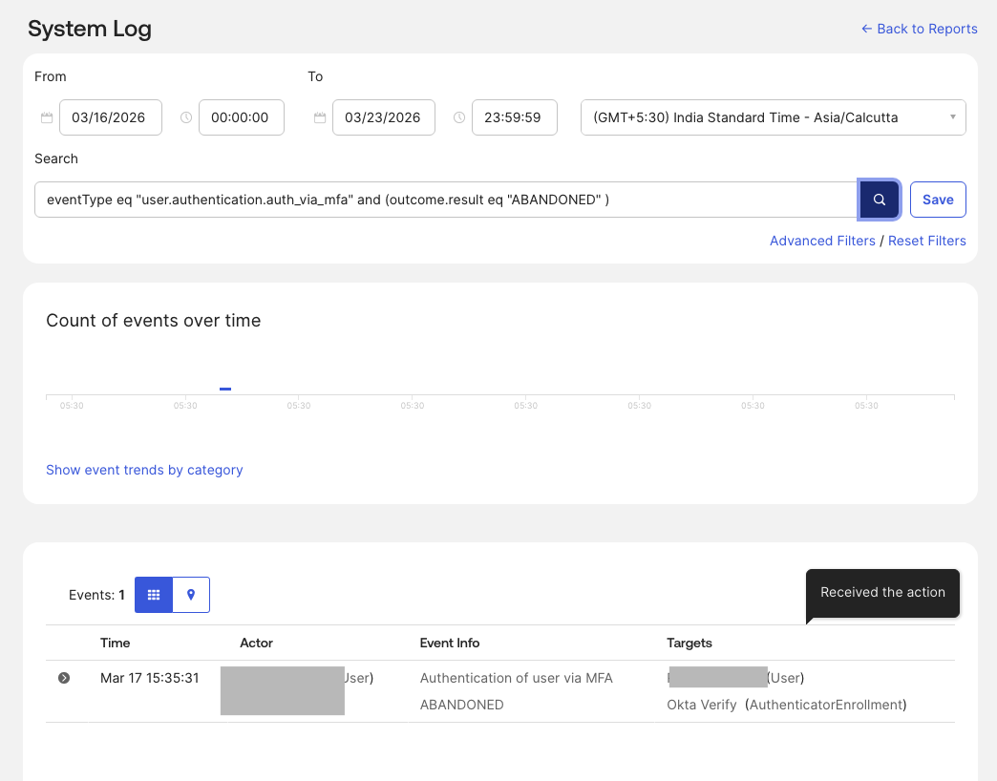This screenshot has width=997, height=781.
Task: Navigate using Back to Reports link
Action: 926,29
